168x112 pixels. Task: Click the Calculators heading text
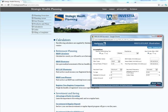pyautogui.click(x=63, y=40)
